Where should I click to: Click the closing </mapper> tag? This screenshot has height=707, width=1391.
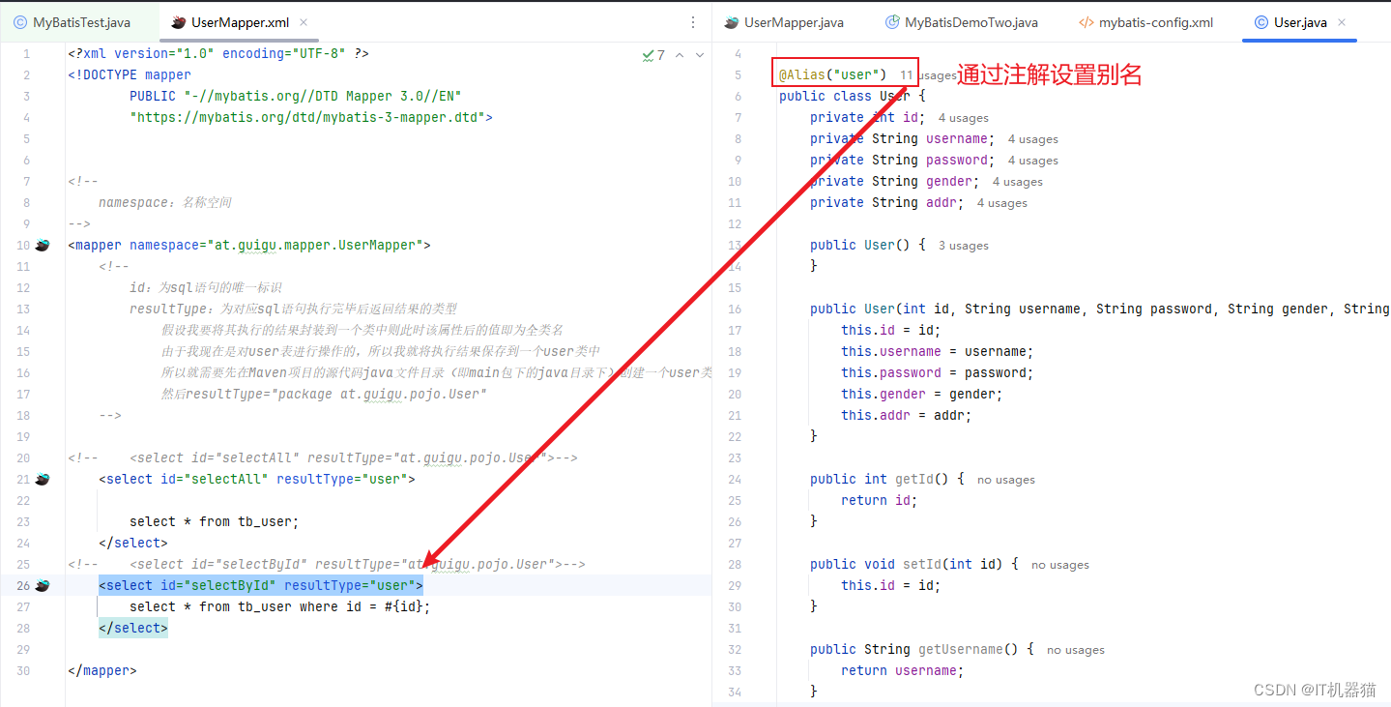[x=102, y=671]
